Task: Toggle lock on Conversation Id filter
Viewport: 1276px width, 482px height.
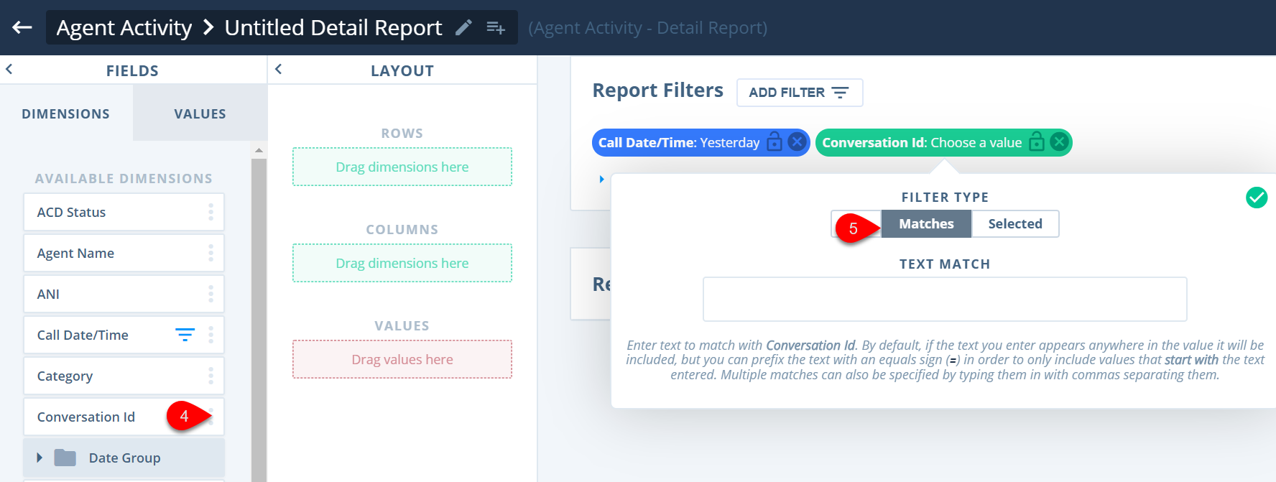Action: click(1036, 142)
